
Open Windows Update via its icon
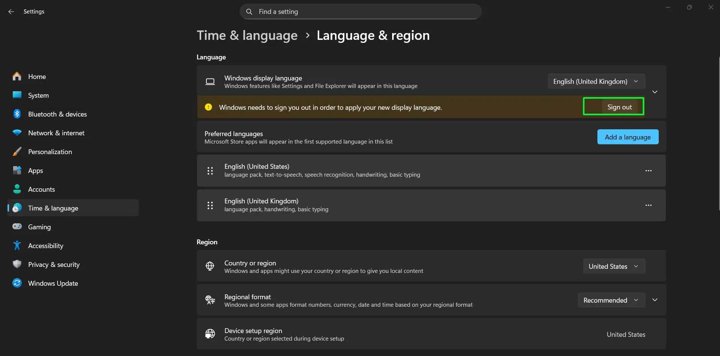point(17,283)
